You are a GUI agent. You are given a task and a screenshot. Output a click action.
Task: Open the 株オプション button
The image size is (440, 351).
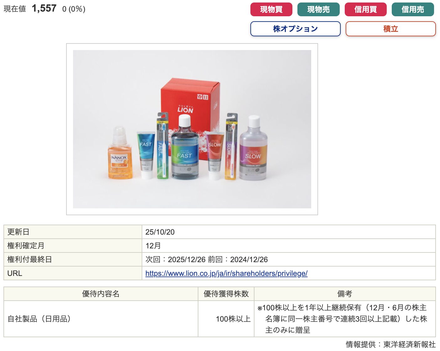pos(295,29)
